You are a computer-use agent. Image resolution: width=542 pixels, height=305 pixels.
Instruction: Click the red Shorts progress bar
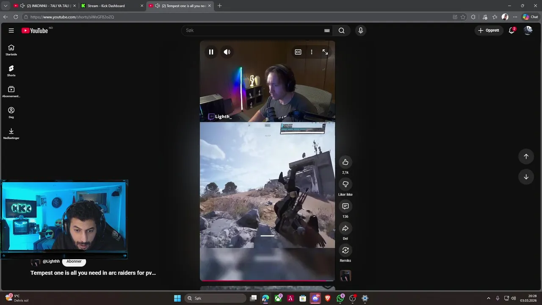(267, 280)
